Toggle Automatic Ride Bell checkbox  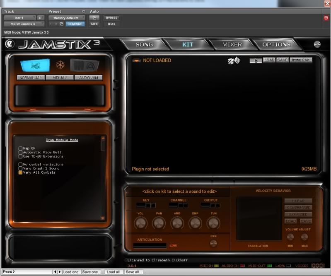(21, 153)
